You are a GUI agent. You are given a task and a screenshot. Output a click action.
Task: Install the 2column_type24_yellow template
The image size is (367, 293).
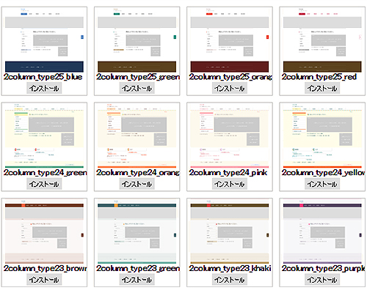pyautogui.click(x=322, y=184)
